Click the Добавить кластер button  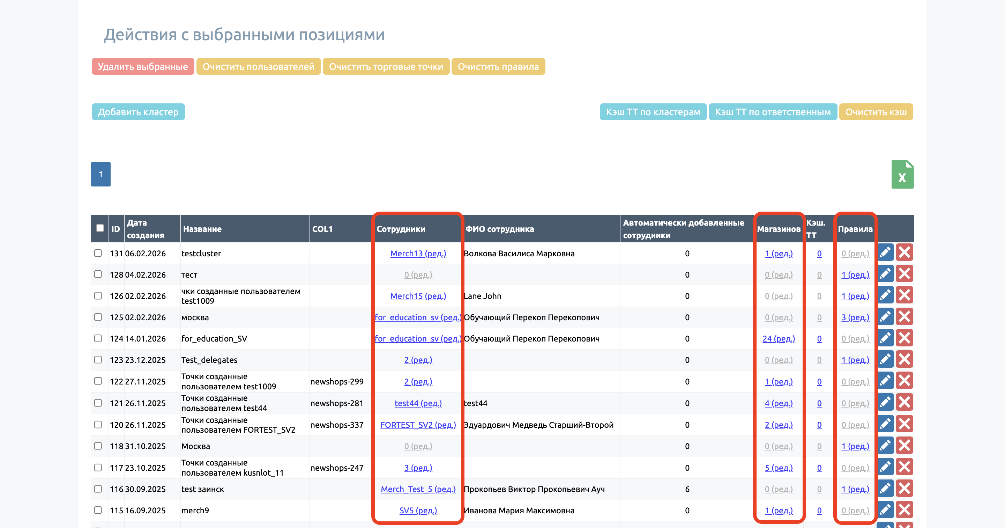pos(138,112)
